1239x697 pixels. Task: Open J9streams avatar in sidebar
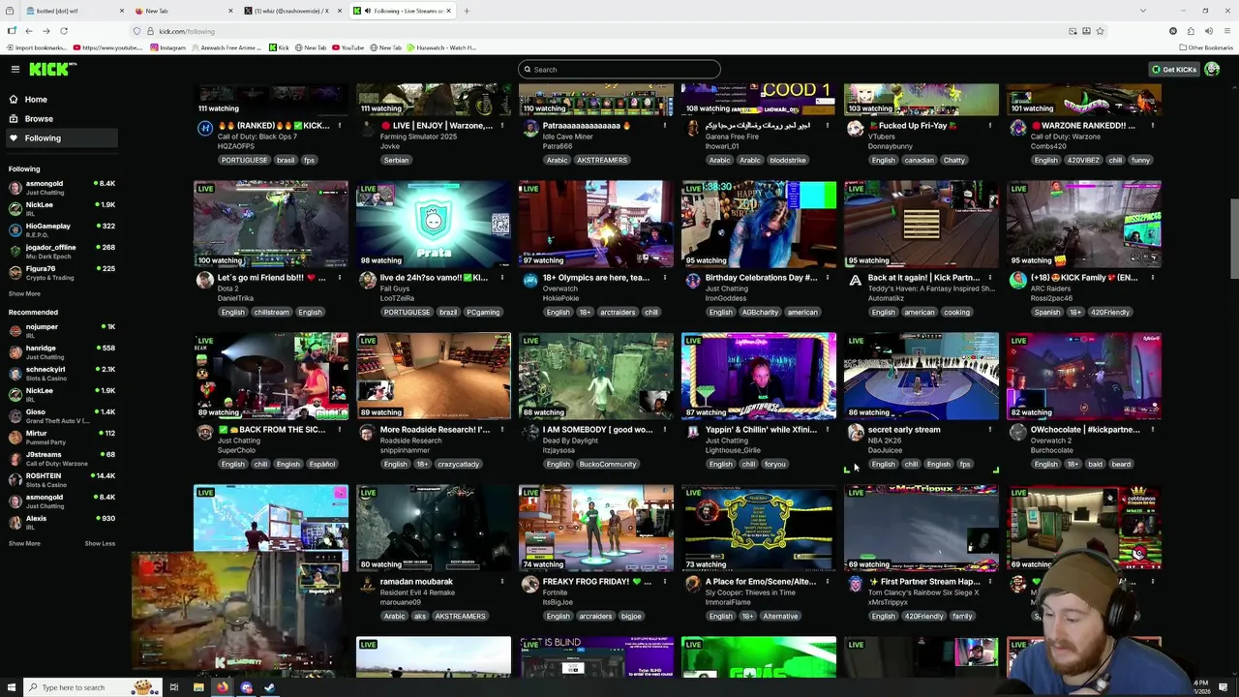pos(15,458)
